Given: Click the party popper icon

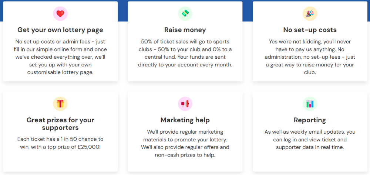Looking at the screenshot, I should 310,14.
